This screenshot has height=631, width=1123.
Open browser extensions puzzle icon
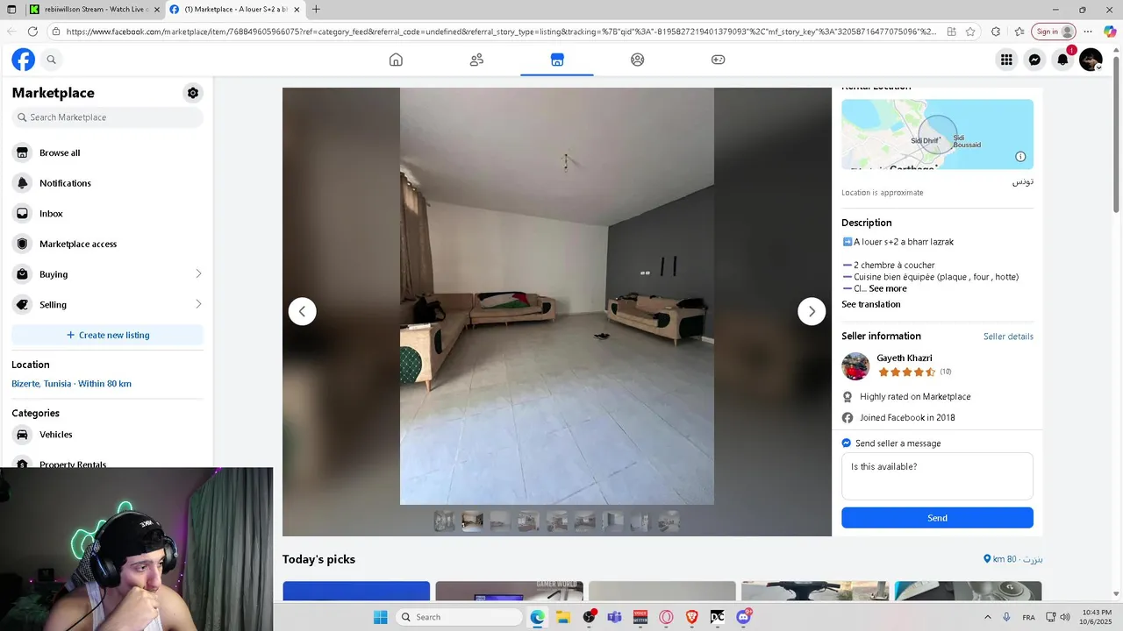click(995, 32)
